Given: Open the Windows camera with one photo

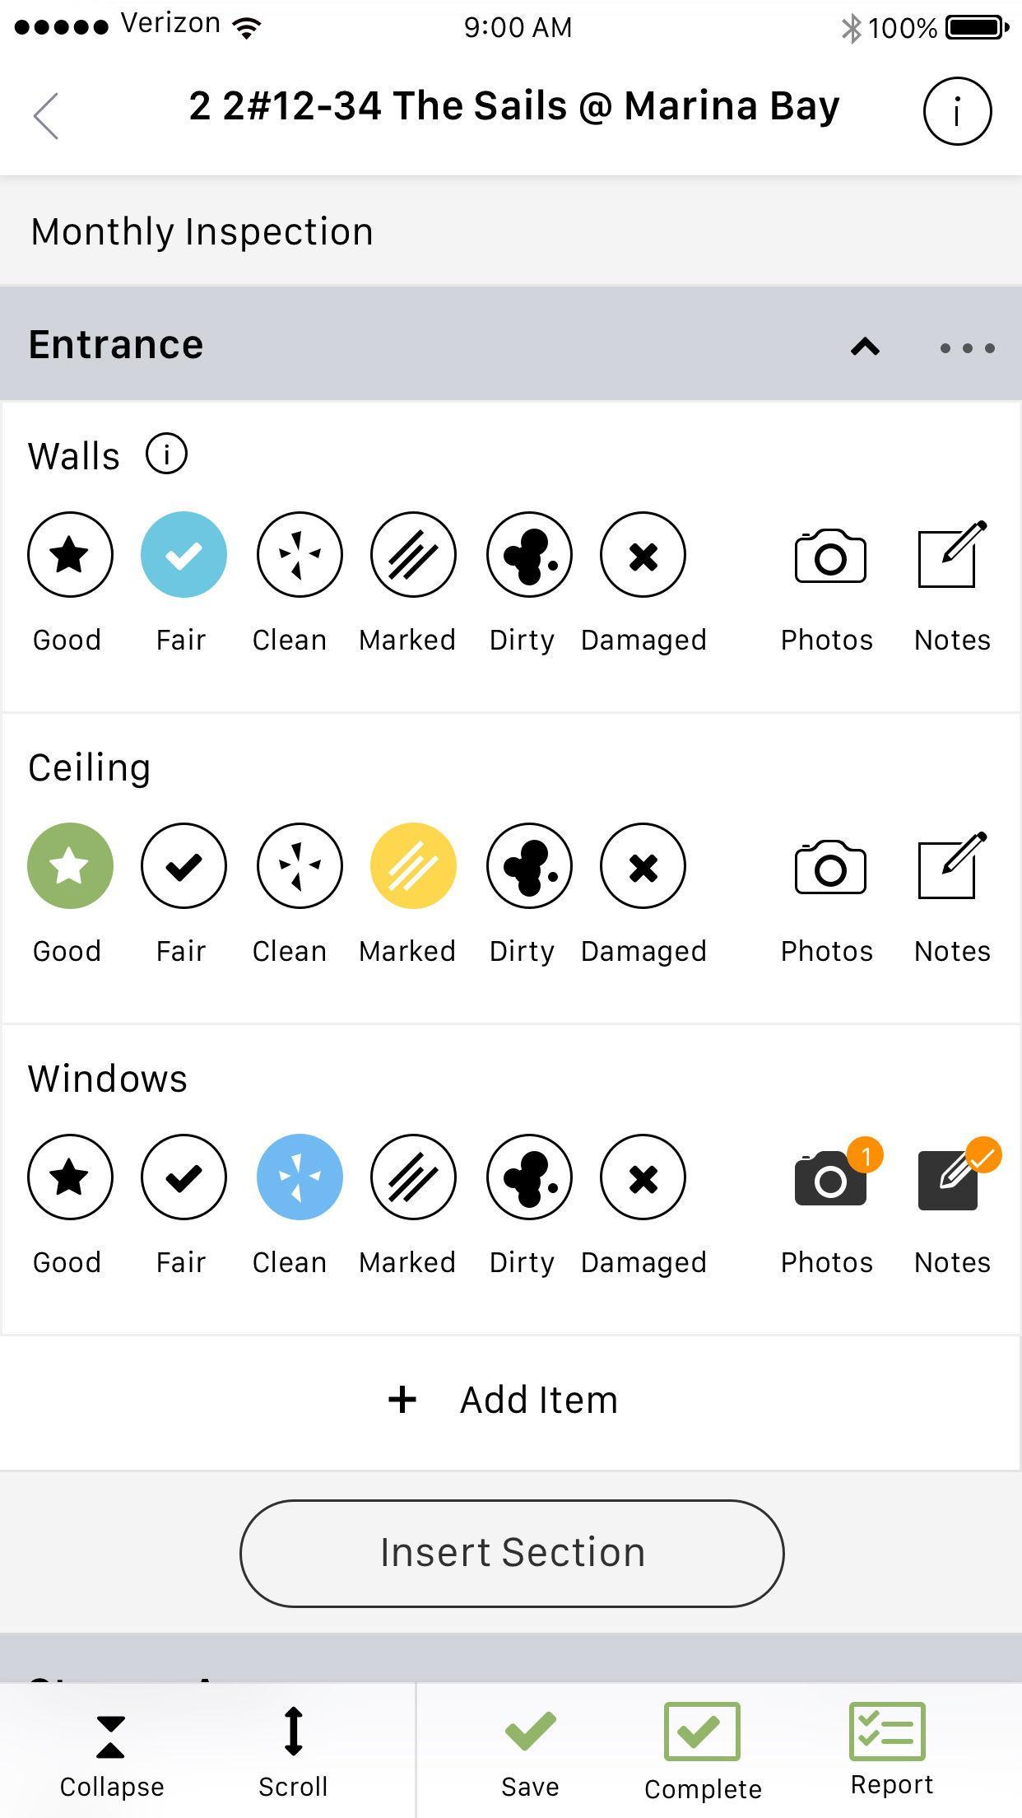Looking at the screenshot, I should (x=831, y=1179).
